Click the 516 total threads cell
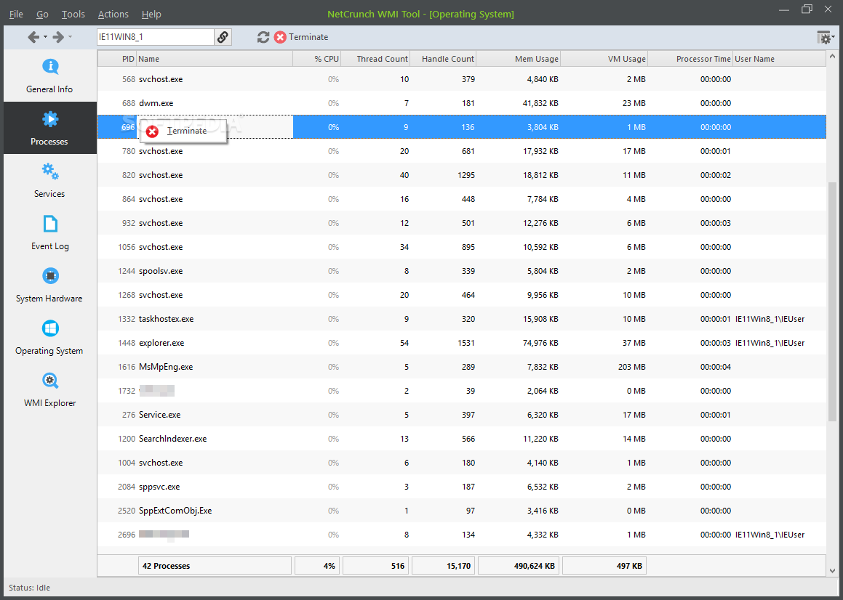843x600 pixels. [376, 566]
